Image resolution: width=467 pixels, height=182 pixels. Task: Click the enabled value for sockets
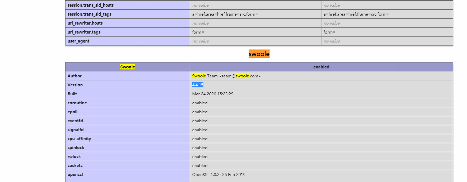point(200,165)
